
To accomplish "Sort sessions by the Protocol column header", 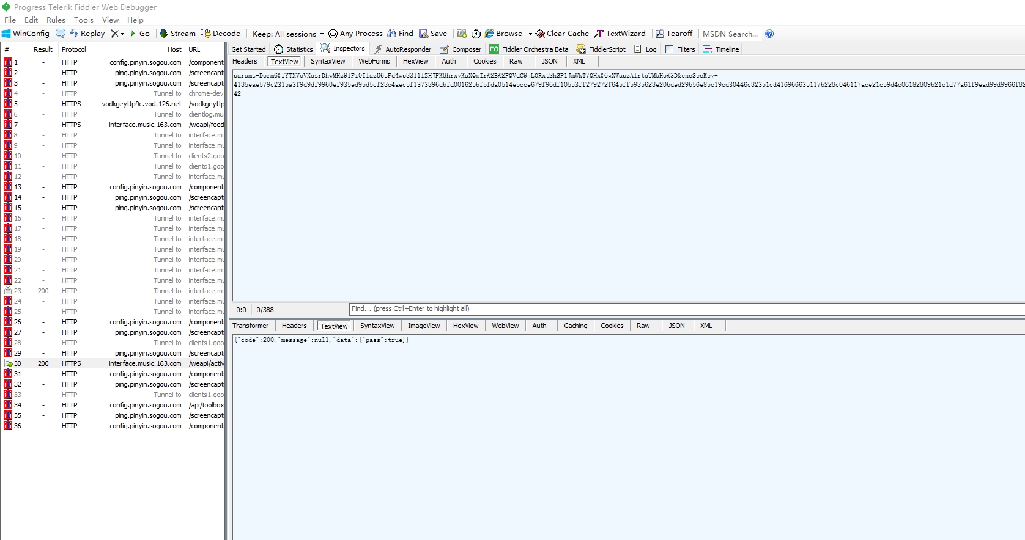I will pyautogui.click(x=74, y=49).
